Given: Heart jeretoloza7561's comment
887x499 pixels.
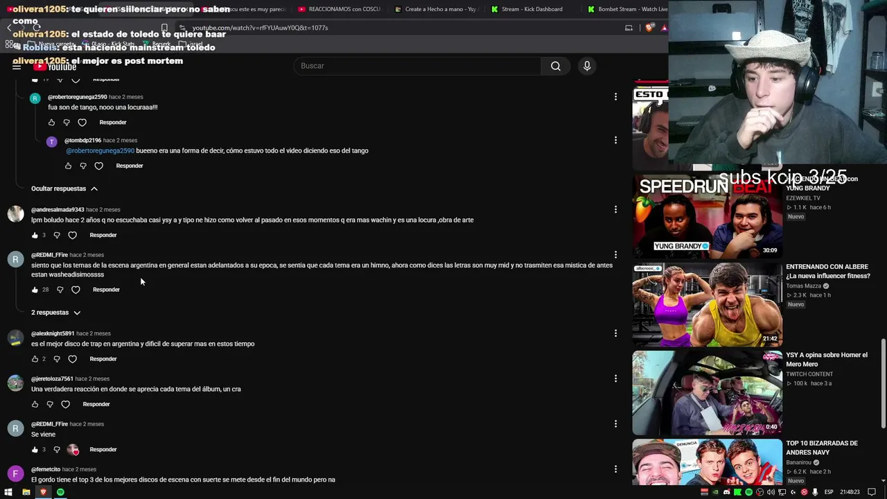Looking at the screenshot, I should pyautogui.click(x=65, y=404).
